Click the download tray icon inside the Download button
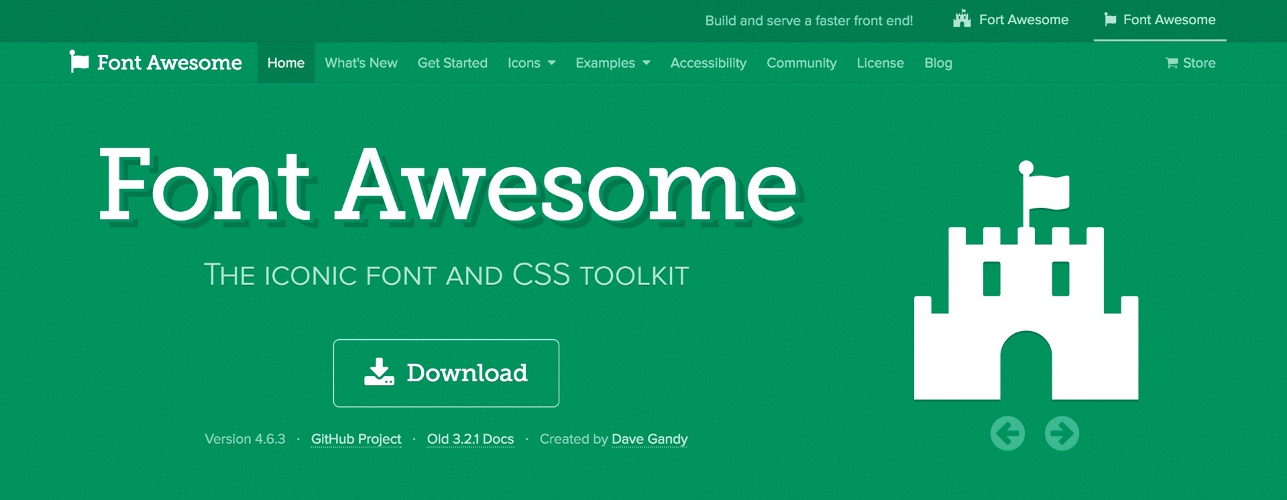Screen dimensions: 1287x500 click(379, 372)
